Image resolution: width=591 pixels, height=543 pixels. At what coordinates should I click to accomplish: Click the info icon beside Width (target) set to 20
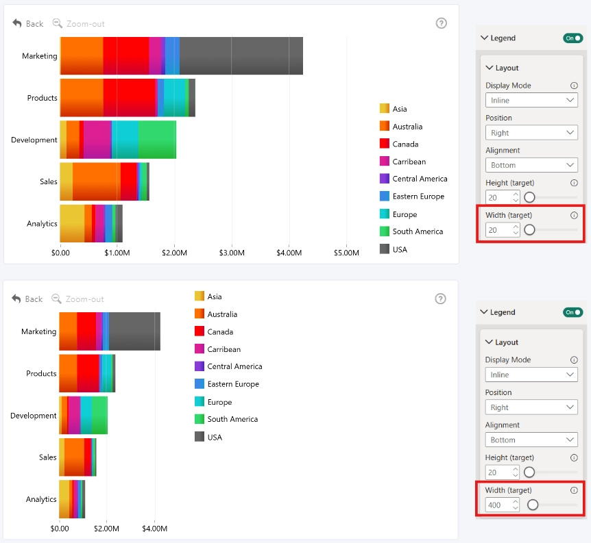(x=574, y=215)
